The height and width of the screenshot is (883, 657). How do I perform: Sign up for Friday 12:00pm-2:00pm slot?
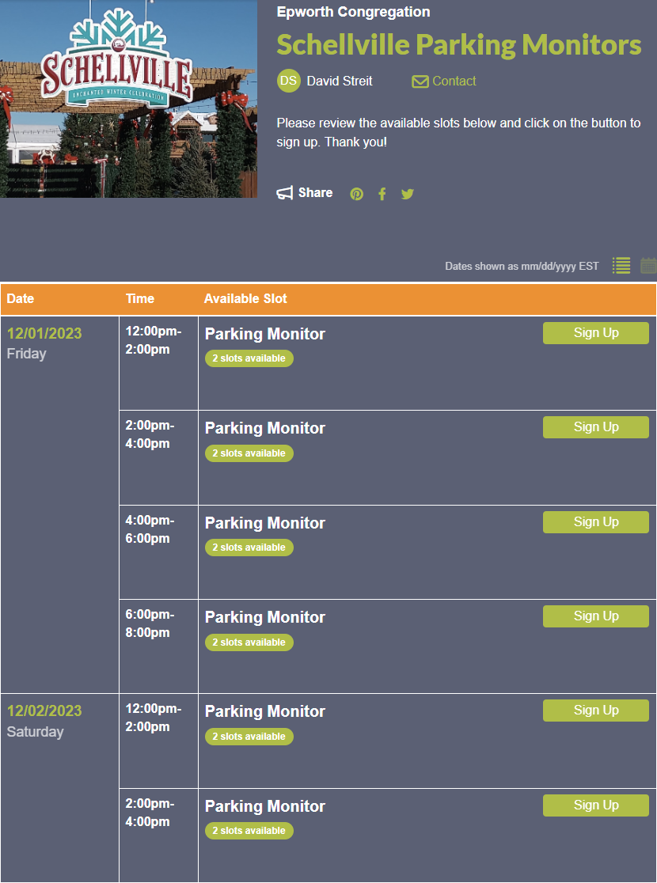pos(595,333)
